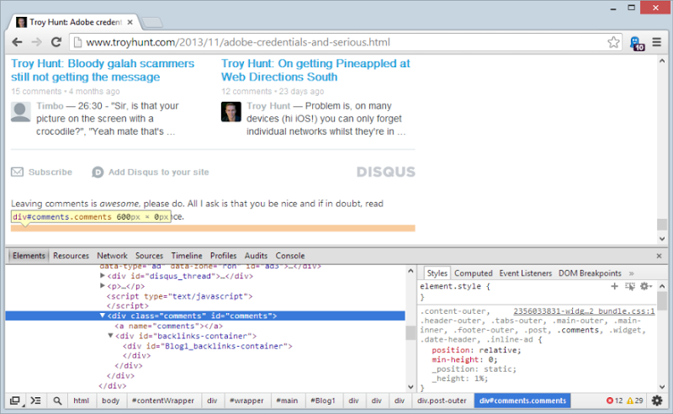This screenshot has height=414, width=673.
Task: Dock DevTools into separate window
Action: click(x=15, y=401)
